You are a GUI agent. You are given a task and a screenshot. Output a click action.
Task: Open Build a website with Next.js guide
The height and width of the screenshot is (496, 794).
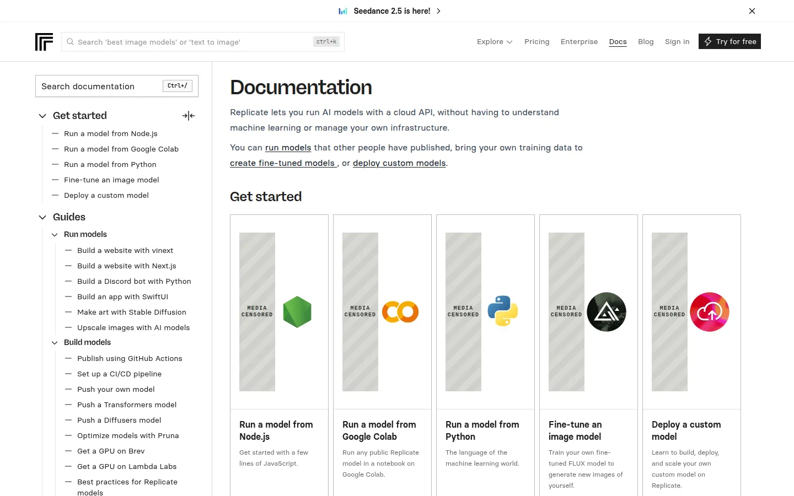coord(127,266)
